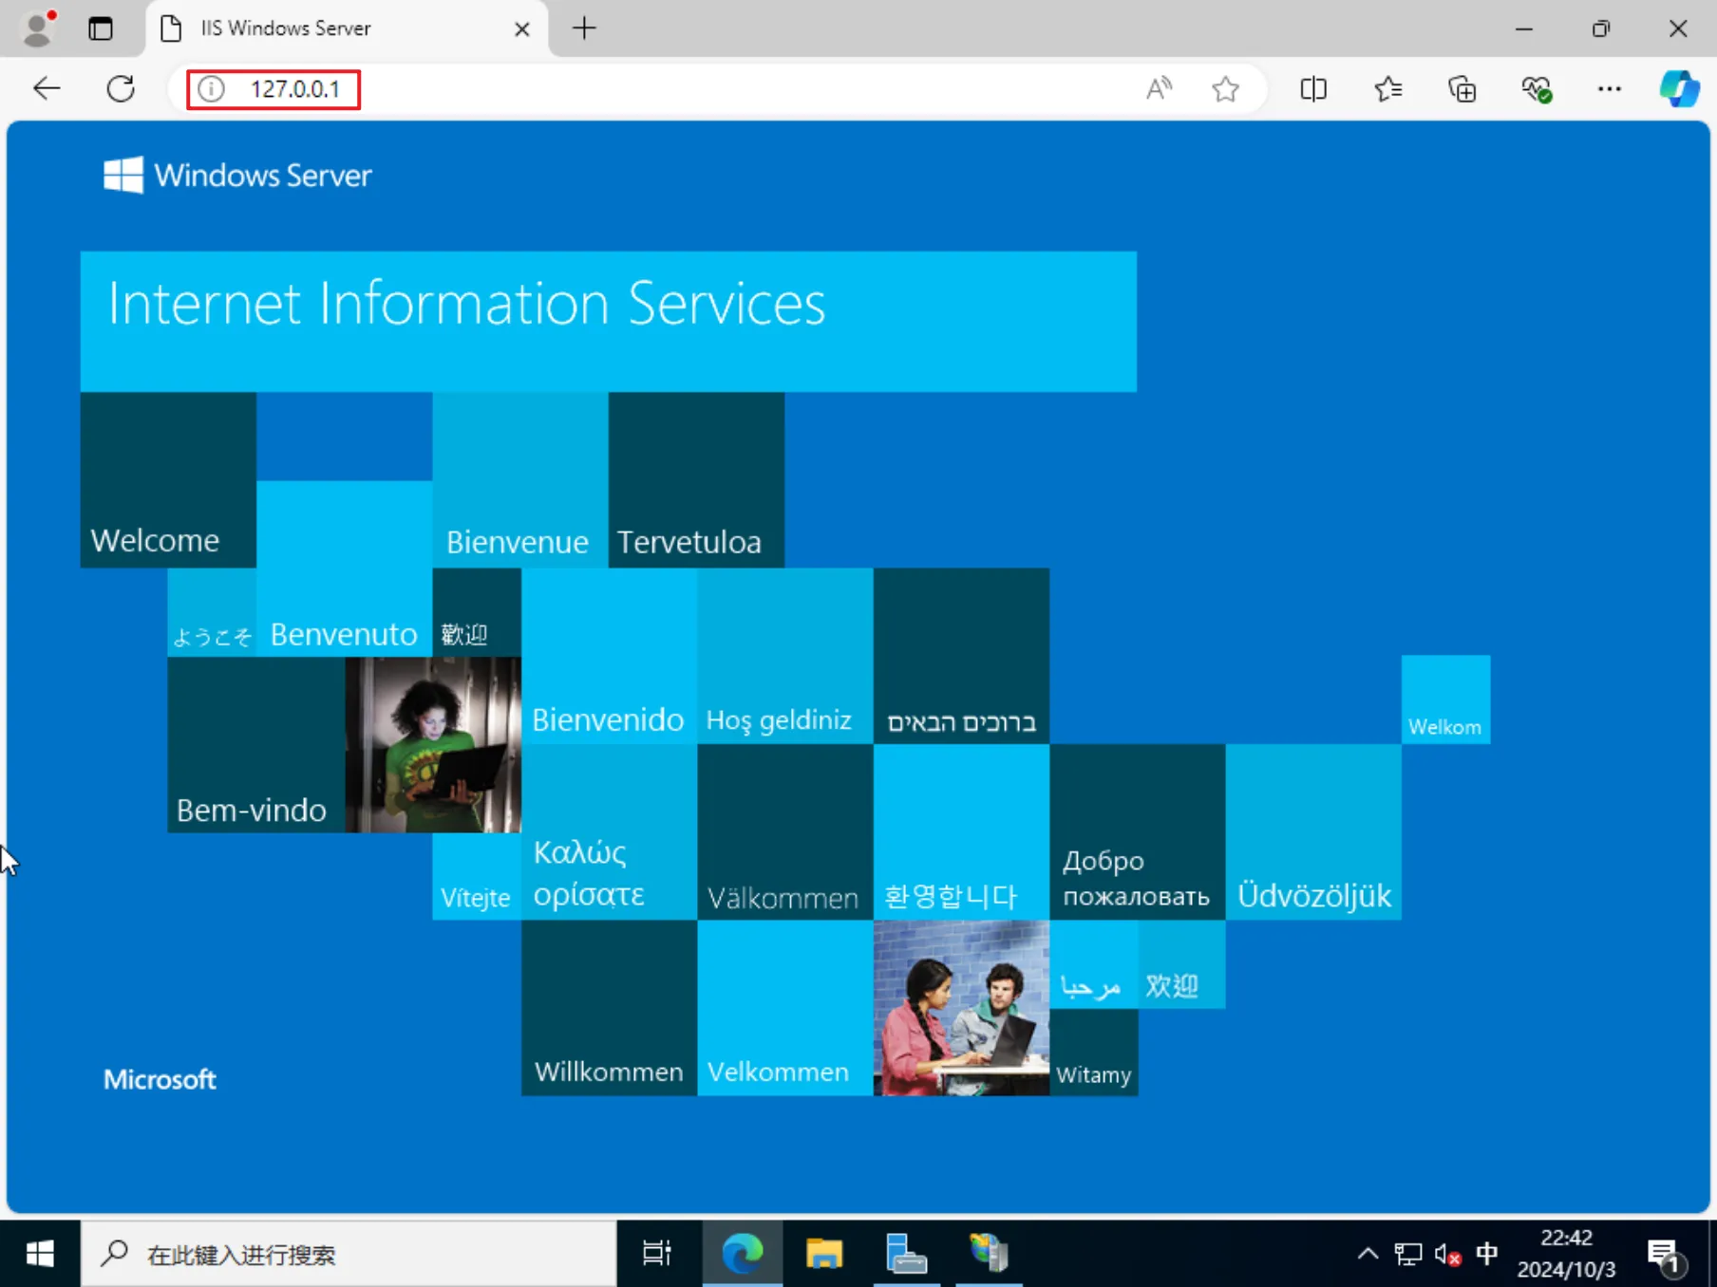Click the muted volume tray icon
1717x1287 pixels.
tap(1447, 1255)
